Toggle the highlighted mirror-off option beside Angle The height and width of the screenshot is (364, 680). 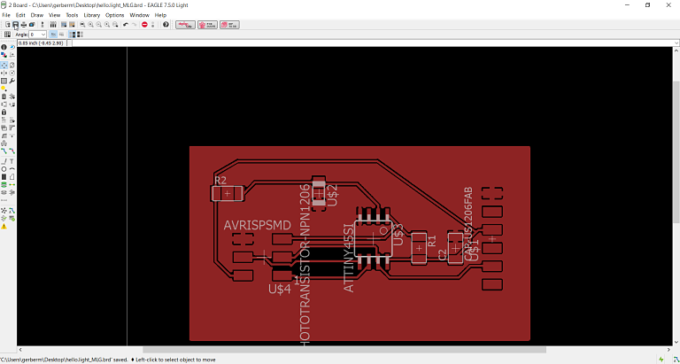(53, 35)
